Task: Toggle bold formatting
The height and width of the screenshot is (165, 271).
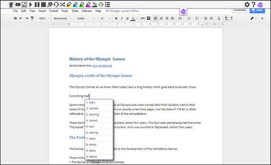Action: [x=116, y=19]
